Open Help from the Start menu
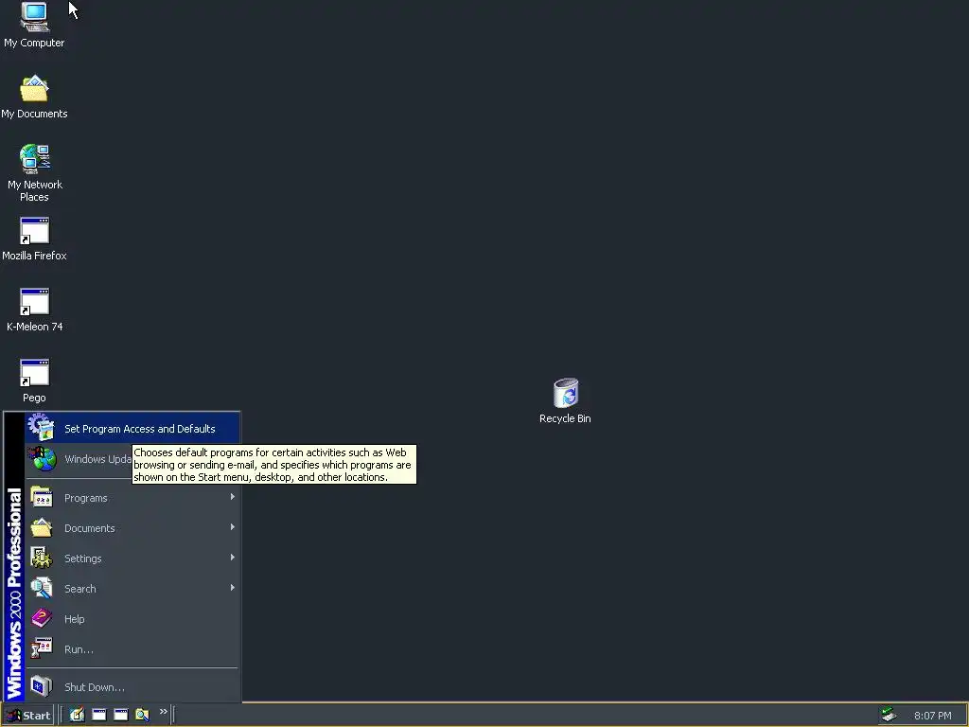This screenshot has height=727, width=969. 132,619
